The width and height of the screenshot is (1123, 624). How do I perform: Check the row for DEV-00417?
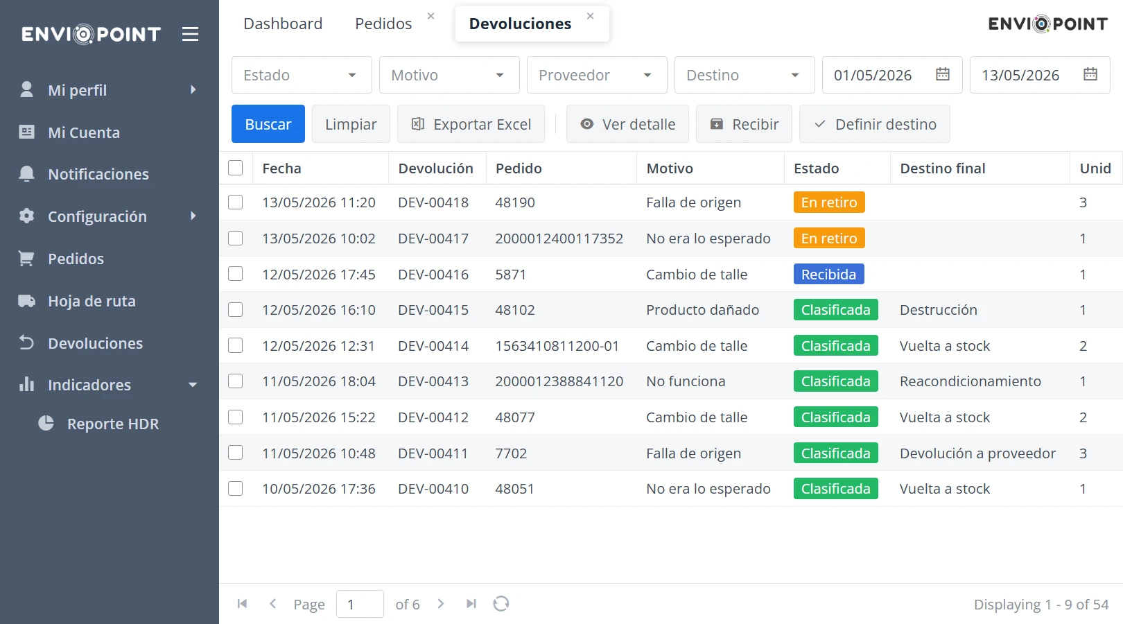(236, 239)
